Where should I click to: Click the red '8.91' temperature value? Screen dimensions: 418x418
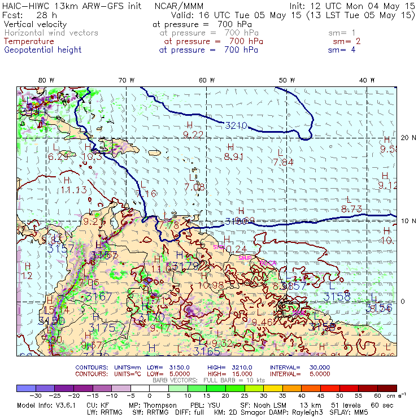[233, 157]
